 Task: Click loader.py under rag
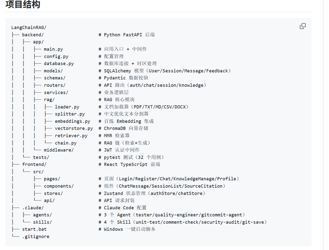(x=67, y=107)
